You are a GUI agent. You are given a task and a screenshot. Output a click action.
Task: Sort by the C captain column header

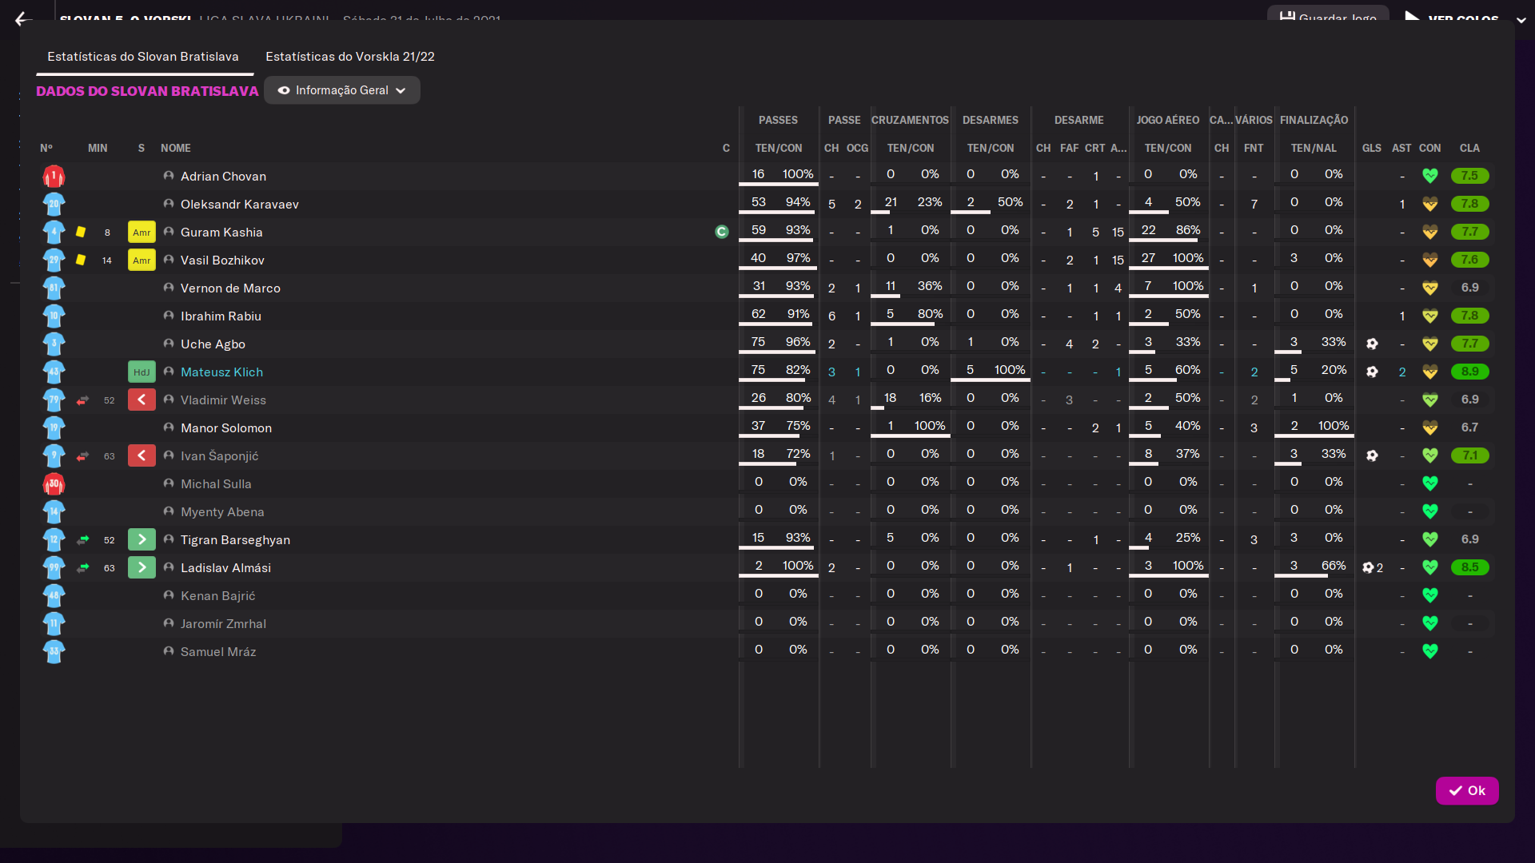(x=726, y=149)
